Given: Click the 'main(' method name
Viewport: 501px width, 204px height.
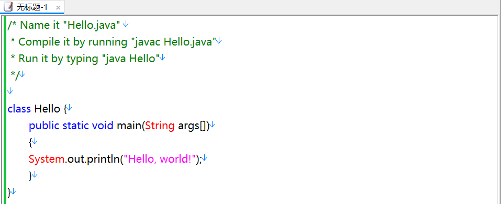Looking at the screenshot, I should click(x=131, y=126).
